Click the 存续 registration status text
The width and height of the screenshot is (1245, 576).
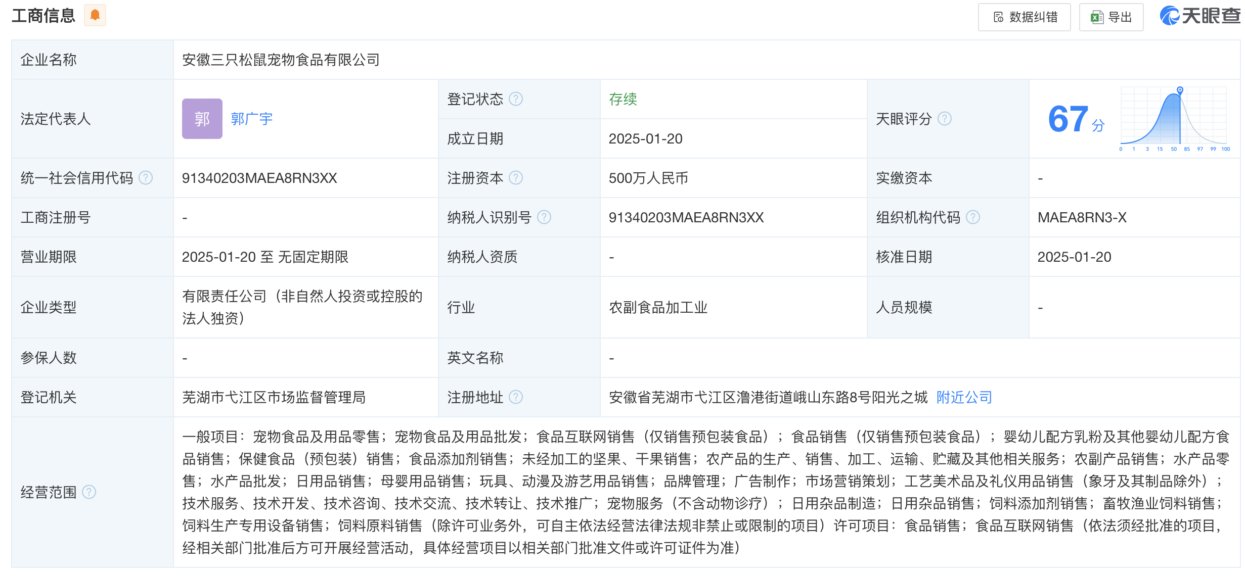click(623, 99)
